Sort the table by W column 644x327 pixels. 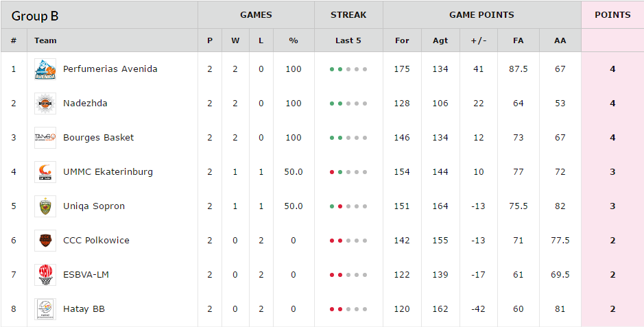pos(235,40)
